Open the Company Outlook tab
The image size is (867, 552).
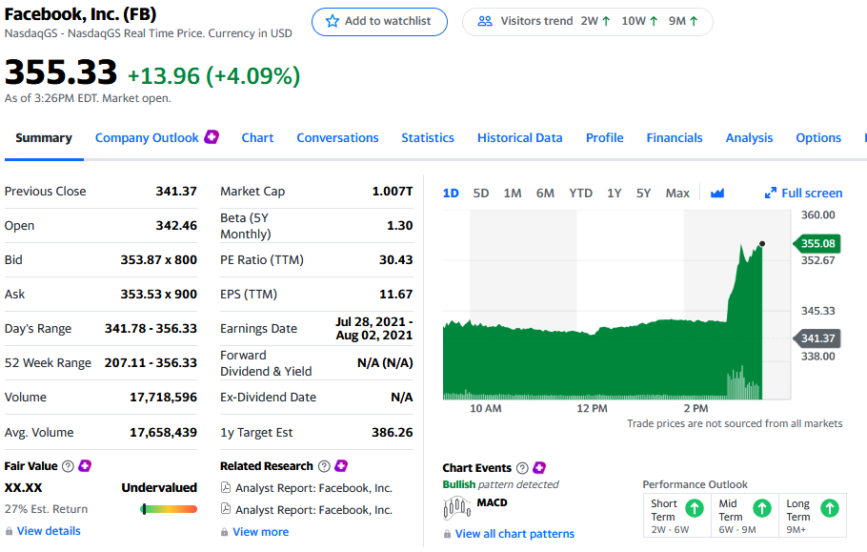(x=147, y=137)
